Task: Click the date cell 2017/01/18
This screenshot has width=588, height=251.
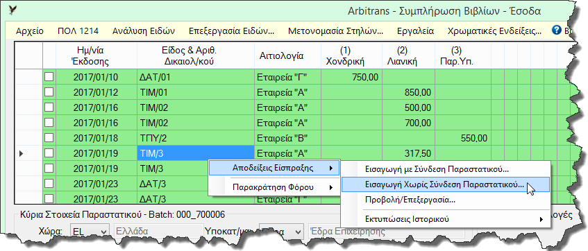Action: tap(96, 138)
